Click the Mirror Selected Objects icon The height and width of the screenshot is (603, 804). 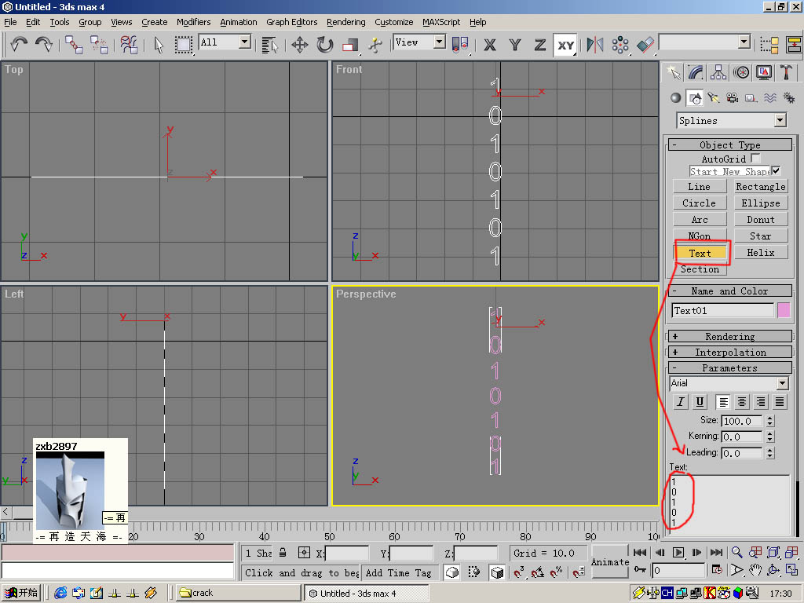click(595, 45)
